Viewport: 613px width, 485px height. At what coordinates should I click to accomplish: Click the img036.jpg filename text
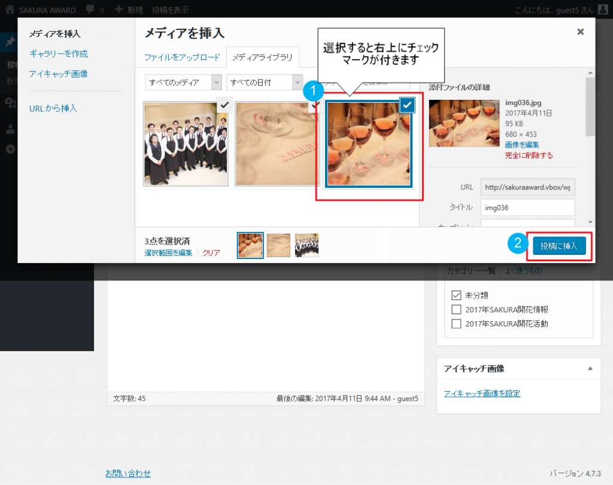tap(523, 103)
